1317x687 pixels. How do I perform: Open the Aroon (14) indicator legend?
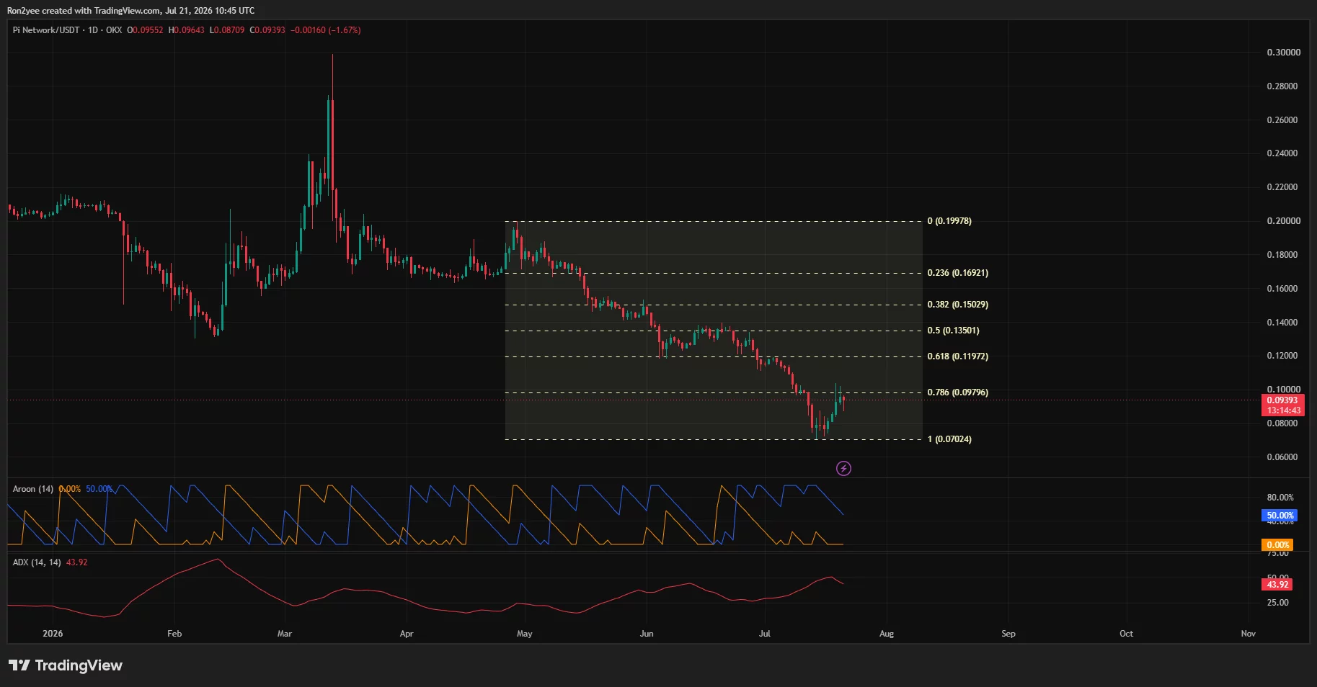point(33,489)
